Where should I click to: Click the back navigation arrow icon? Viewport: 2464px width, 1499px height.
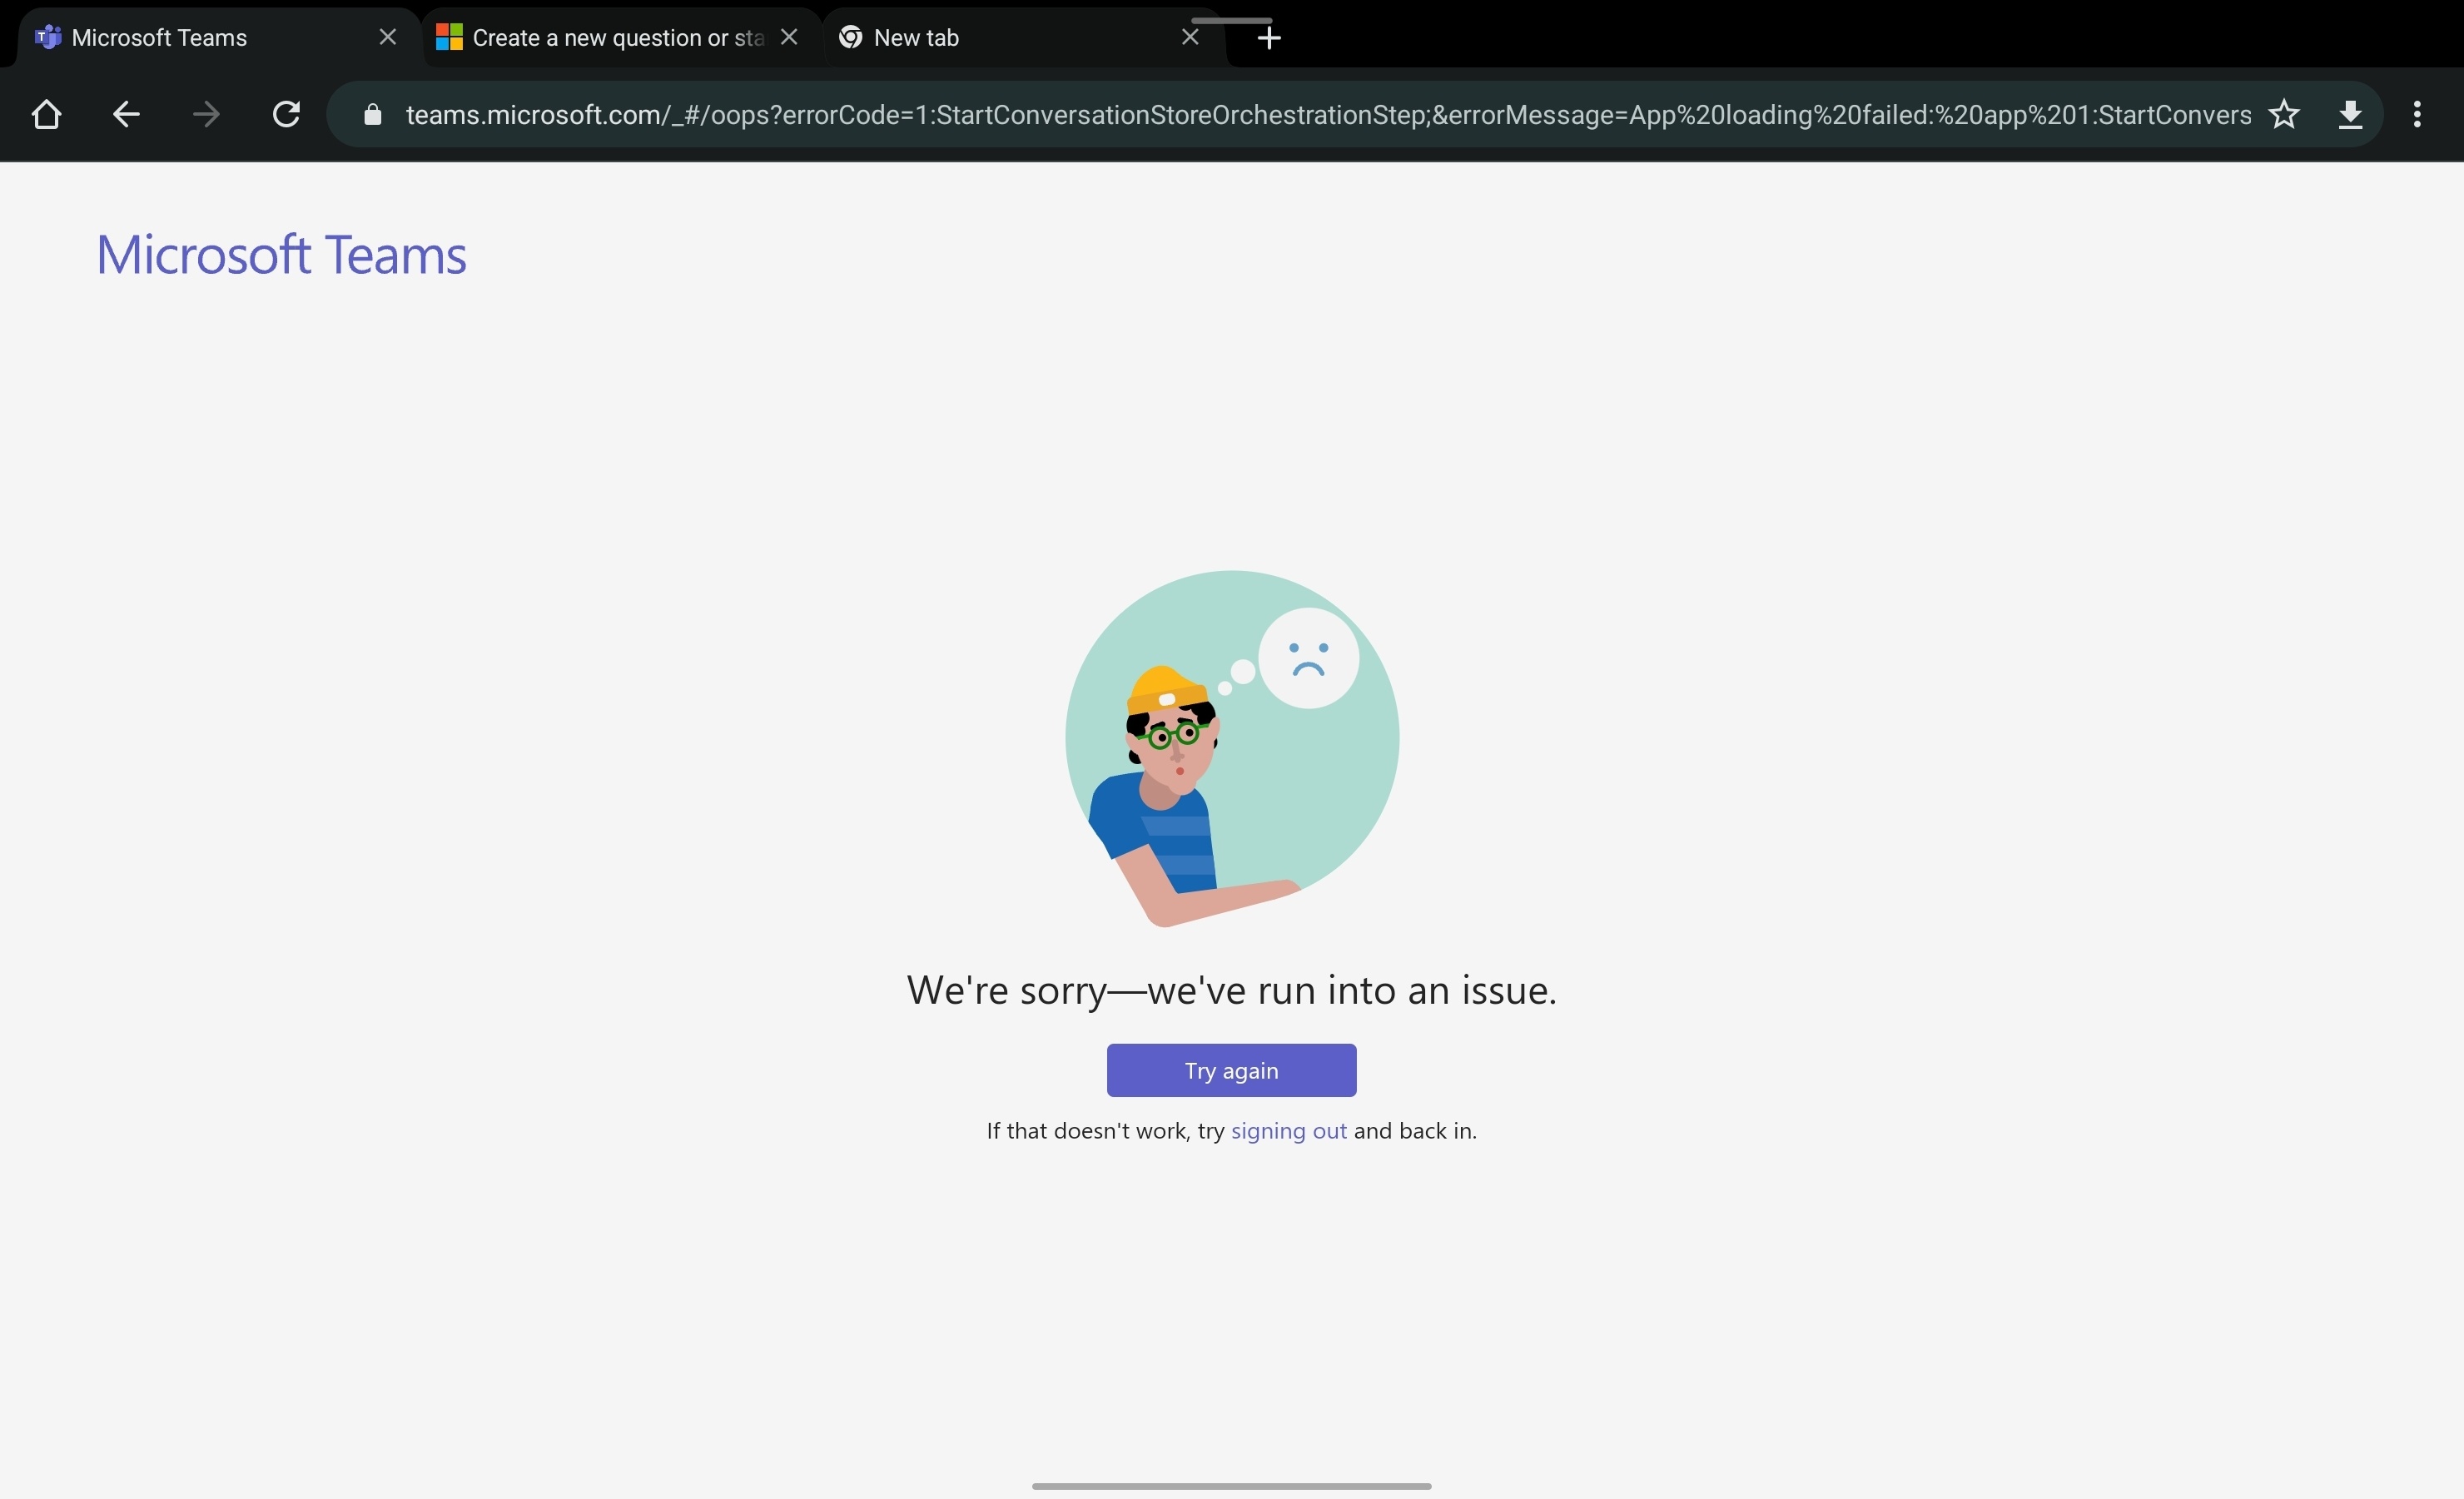[x=125, y=114]
